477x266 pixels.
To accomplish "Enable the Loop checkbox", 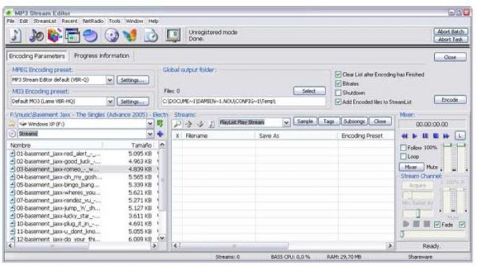I will (x=403, y=157).
